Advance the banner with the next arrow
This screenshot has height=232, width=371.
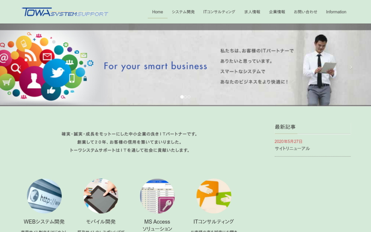coord(351,67)
